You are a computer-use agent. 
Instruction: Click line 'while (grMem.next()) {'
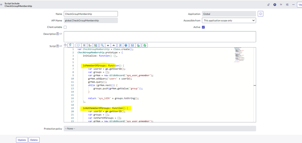(103, 85)
